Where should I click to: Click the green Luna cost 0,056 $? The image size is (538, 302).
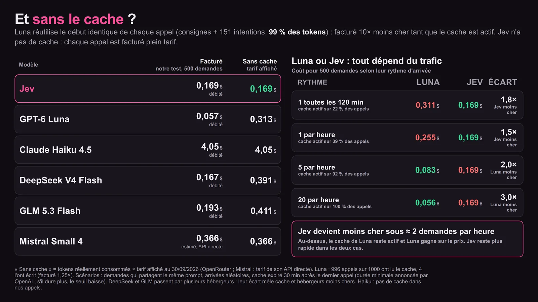pos(427,203)
